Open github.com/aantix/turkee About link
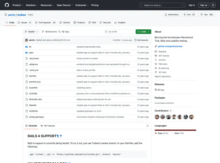This screenshot has width=220, height=163. pos(170,46)
